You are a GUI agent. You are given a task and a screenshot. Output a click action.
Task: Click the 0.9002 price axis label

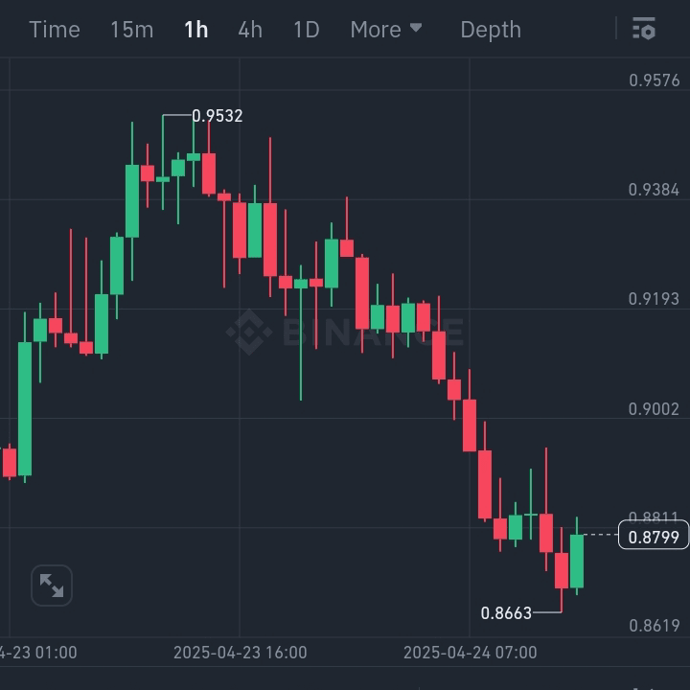(654, 409)
